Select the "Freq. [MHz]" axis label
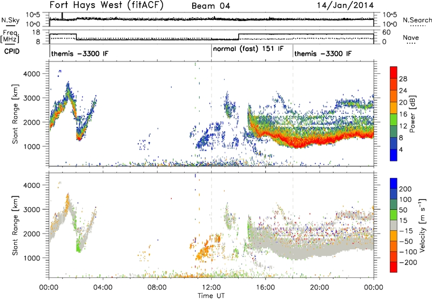432x299 pixels. (10, 37)
